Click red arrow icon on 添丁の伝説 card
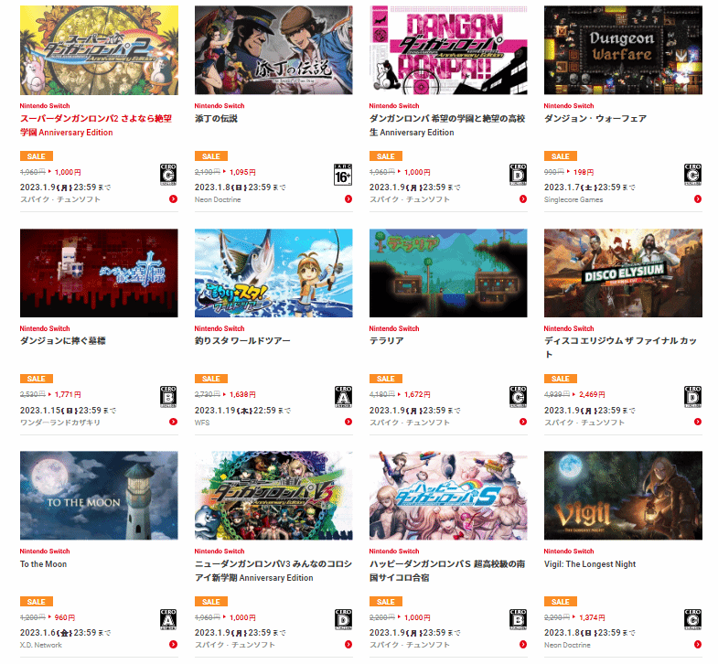The width and height of the screenshot is (718, 664). click(x=348, y=199)
